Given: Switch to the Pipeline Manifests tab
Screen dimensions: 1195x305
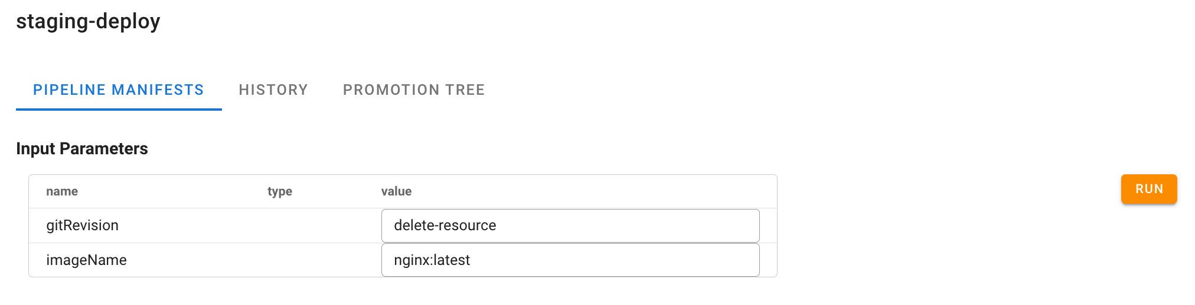Looking at the screenshot, I should click(x=118, y=90).
